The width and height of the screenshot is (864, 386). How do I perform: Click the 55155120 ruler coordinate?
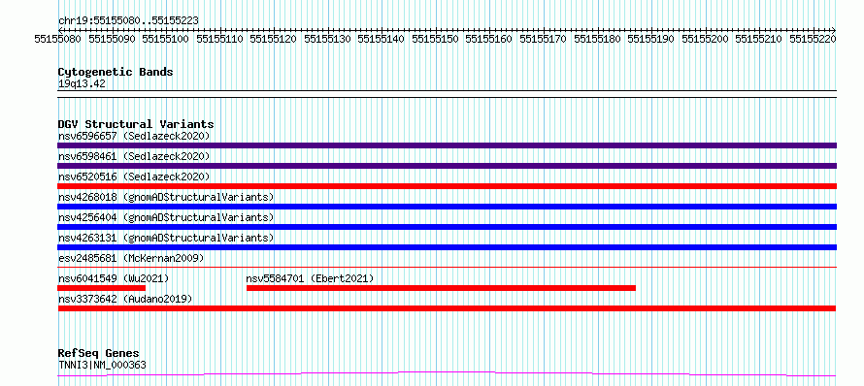coord(274,39)
